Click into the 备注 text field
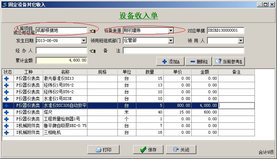The width and height of the screenshot is (277, 159). coord(183,51)
